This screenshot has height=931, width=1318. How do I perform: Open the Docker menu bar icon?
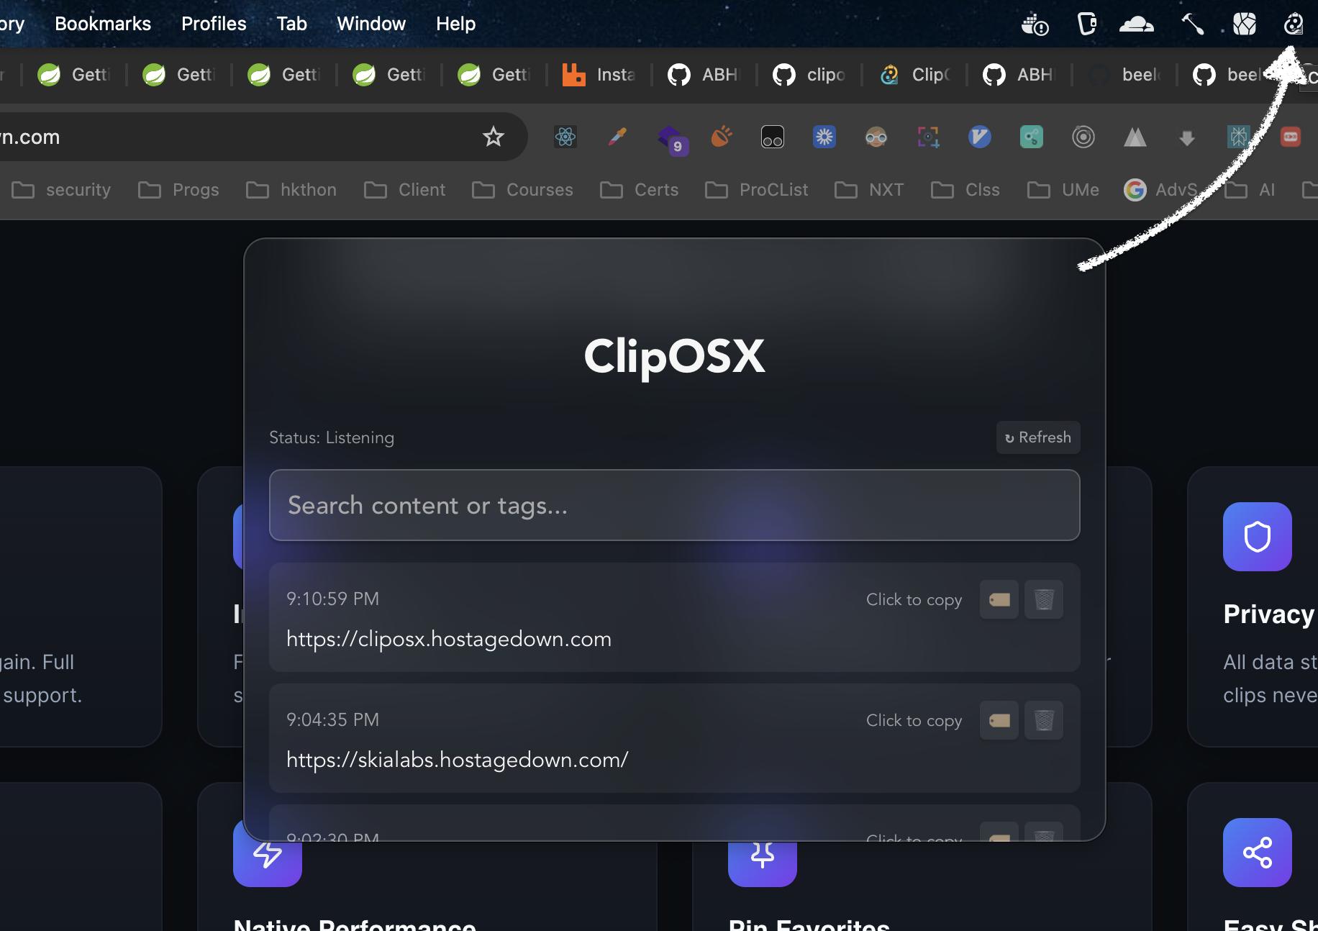point(1035,24)
